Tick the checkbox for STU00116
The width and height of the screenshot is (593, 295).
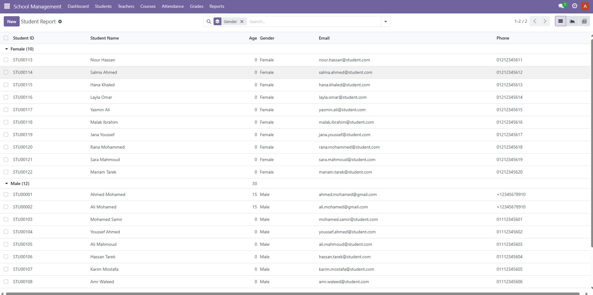[x=6, y=97]
